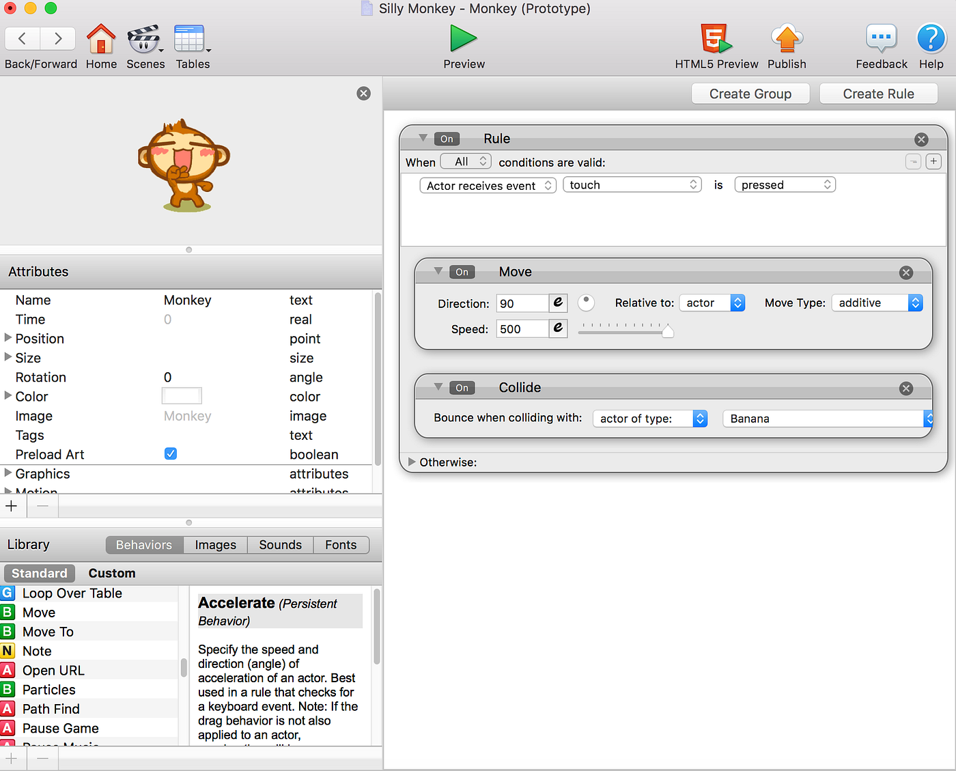This screenshot has height=771, width=956.
Task: Close the Monkey actor preview pane
Action: [x=364, y=94]
